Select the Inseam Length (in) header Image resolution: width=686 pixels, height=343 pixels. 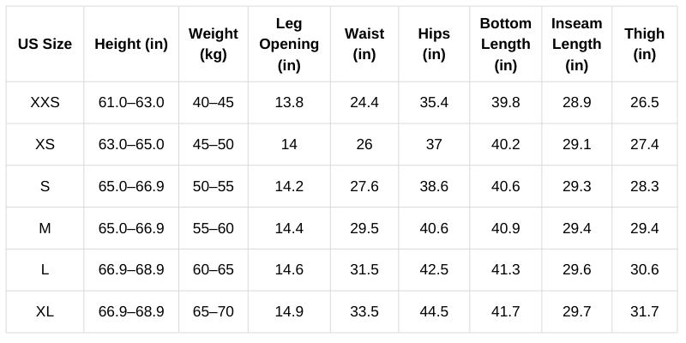point(577,45)
